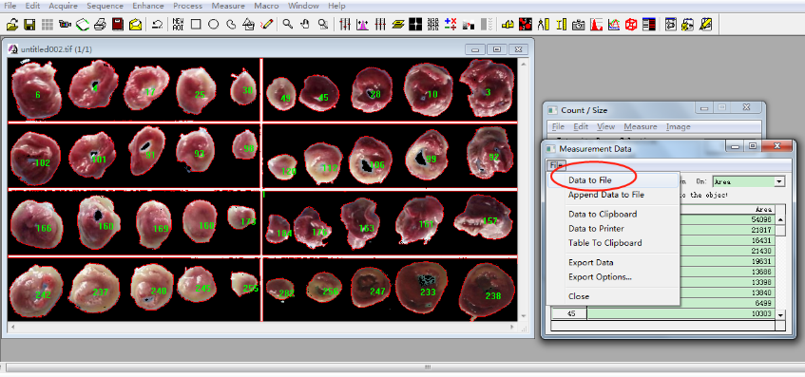
Task: Open the main Edit menu
Action: click(x=32, y=6)
